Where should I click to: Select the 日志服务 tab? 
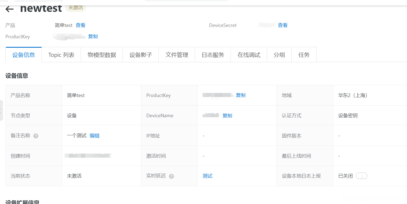coord(213,55)
